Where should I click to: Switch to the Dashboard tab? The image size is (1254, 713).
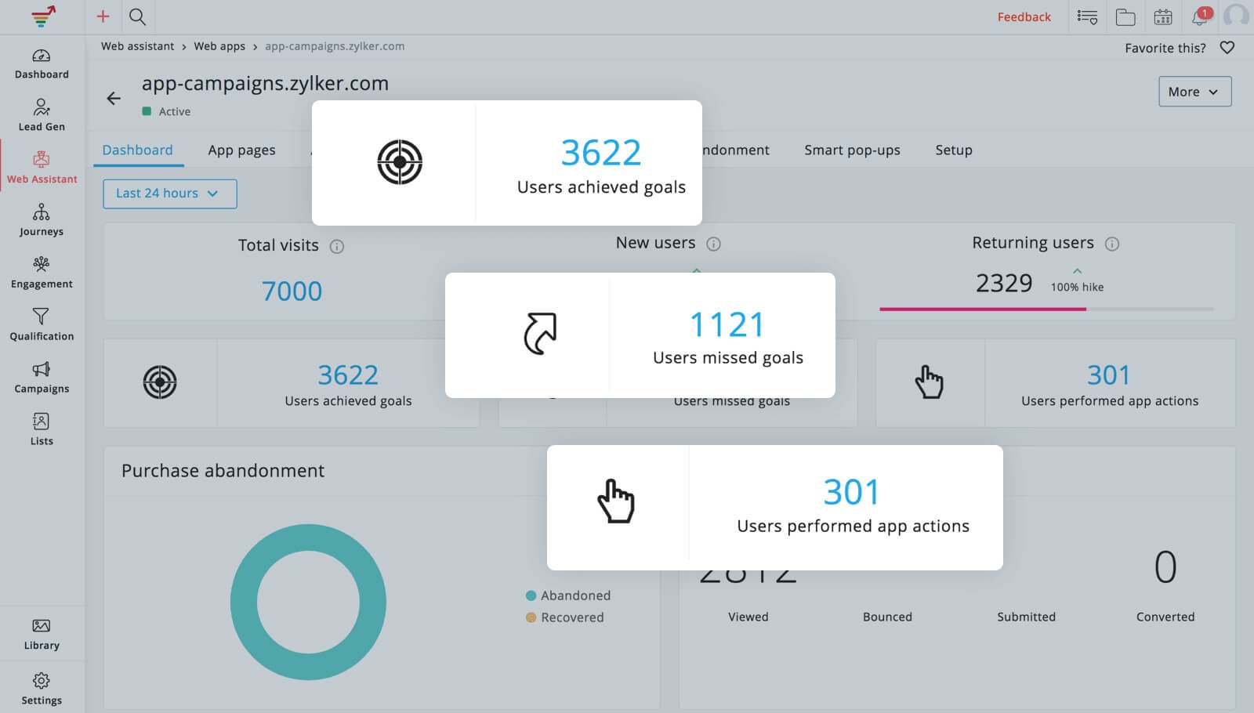pos(137,150)
